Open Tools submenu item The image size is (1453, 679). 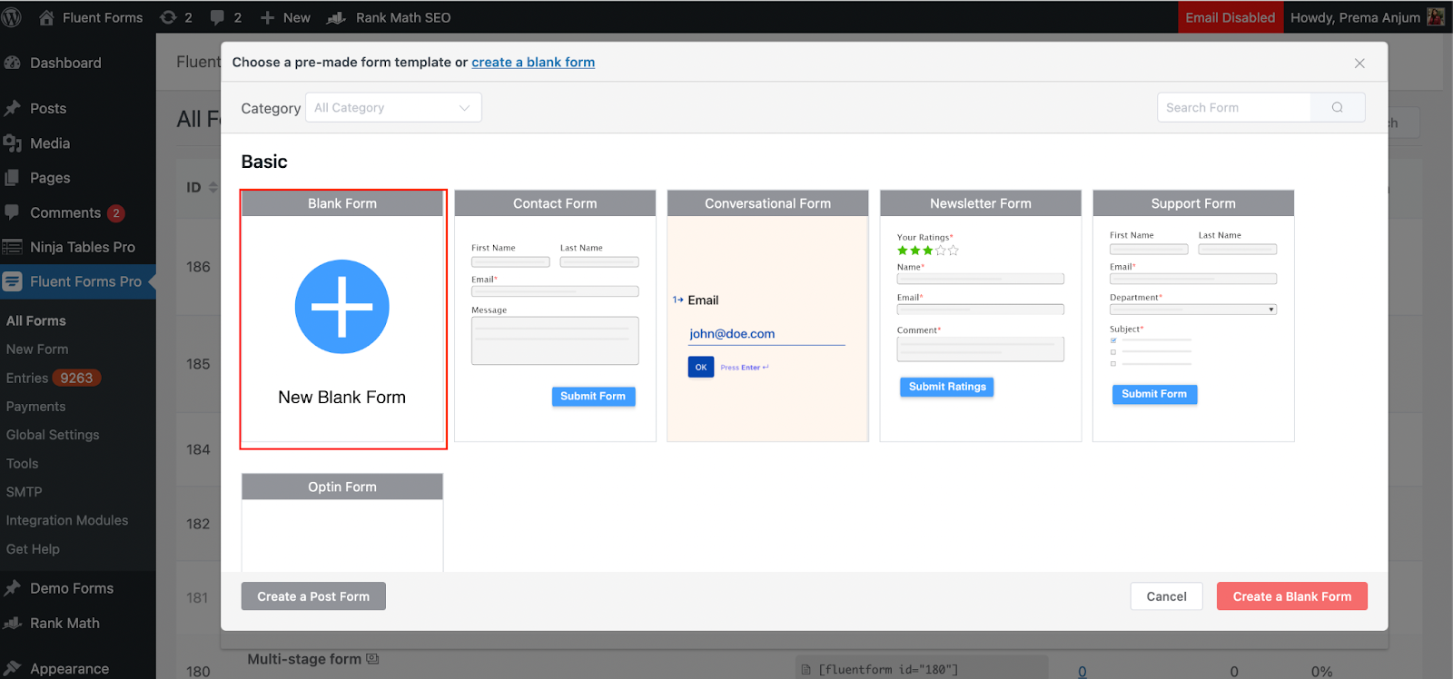(x=23, y=463)
